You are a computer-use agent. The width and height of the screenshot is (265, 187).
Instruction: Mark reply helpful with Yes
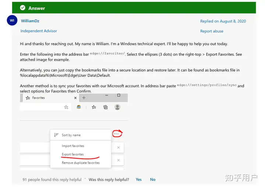click(138, 180)
